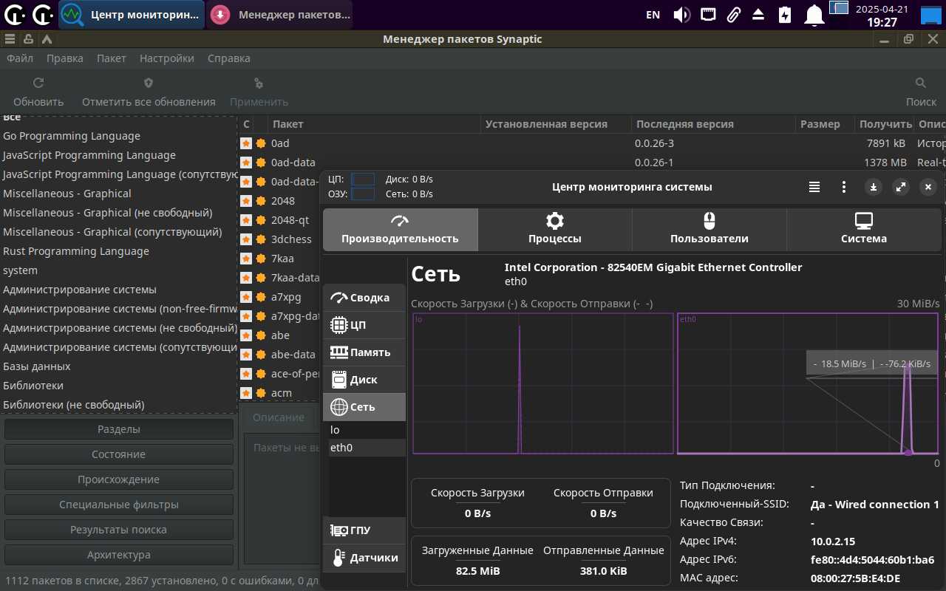The image size is (946, 591).
Task: Switch to the Система tab
Action: tap(863, 229)
